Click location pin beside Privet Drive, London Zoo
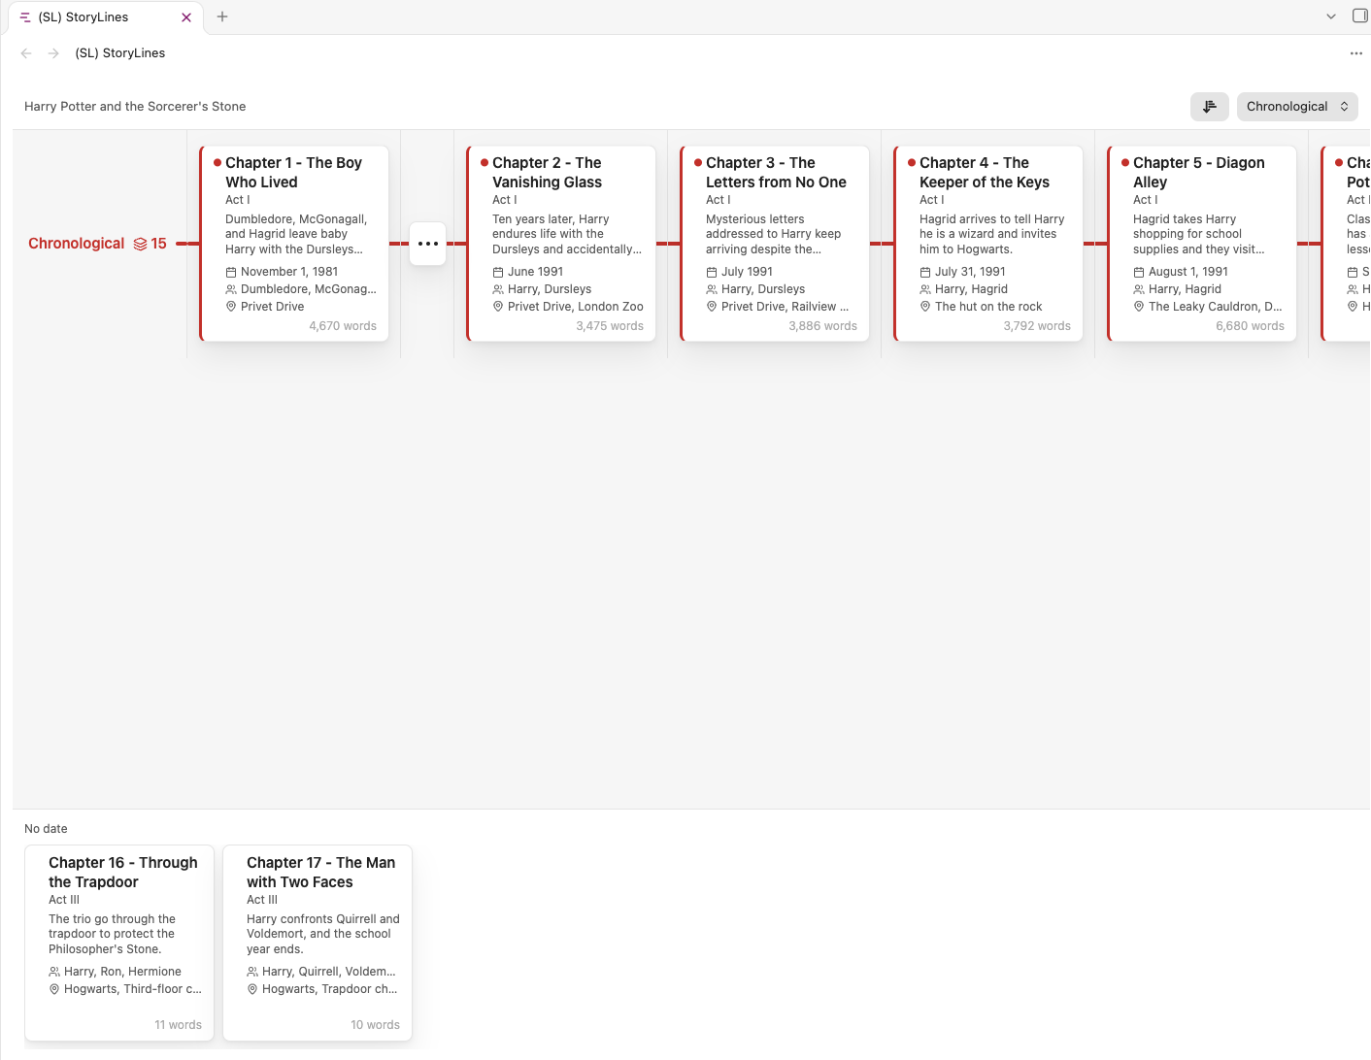The width and height of the screenshot is (1371, 1060). click(498, 307)
